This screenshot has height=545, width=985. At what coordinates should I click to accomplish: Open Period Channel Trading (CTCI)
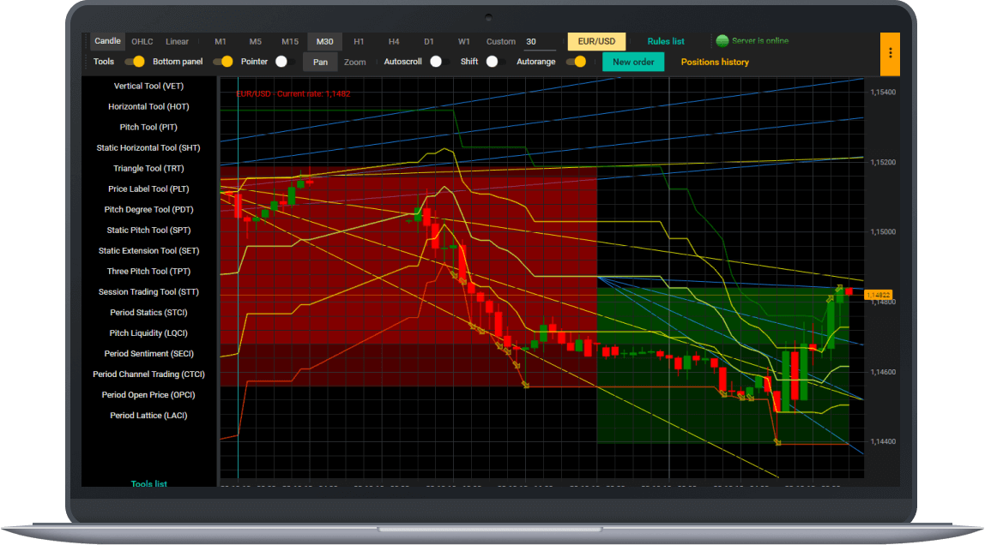point(148,374)
